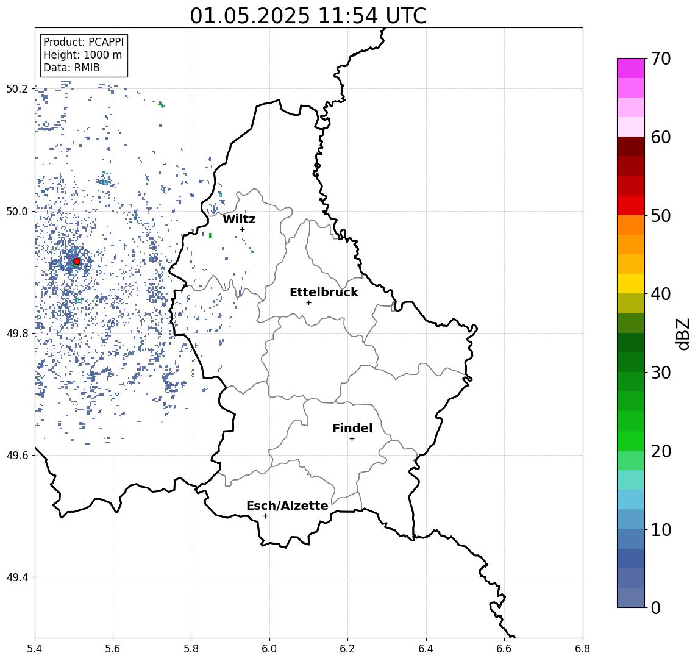Pick the bright red colorbar segment above 50
Image resolution: width=698 pixels, height=661 pixels.
pos(631,205)
